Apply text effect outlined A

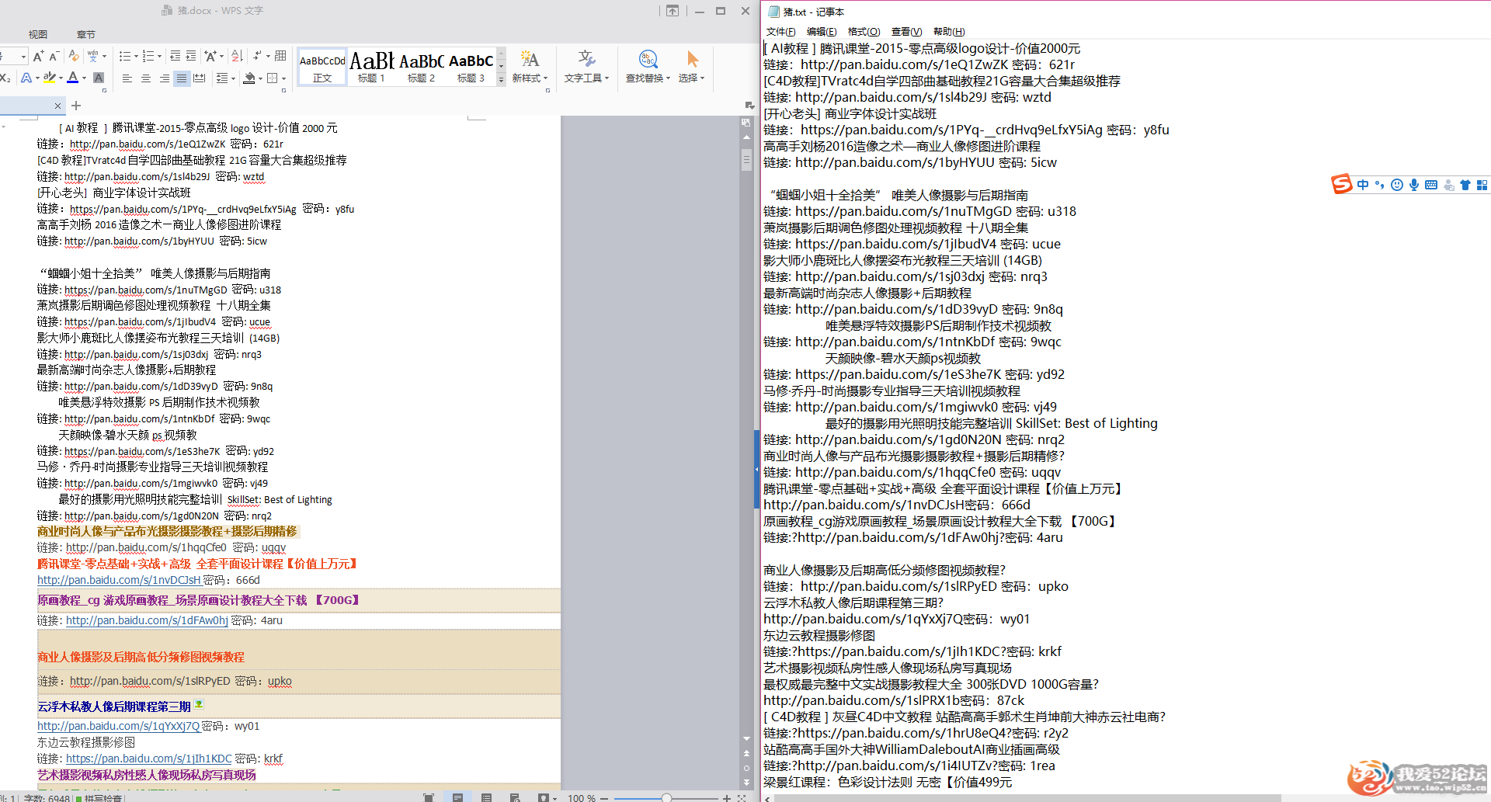point(26,78)
